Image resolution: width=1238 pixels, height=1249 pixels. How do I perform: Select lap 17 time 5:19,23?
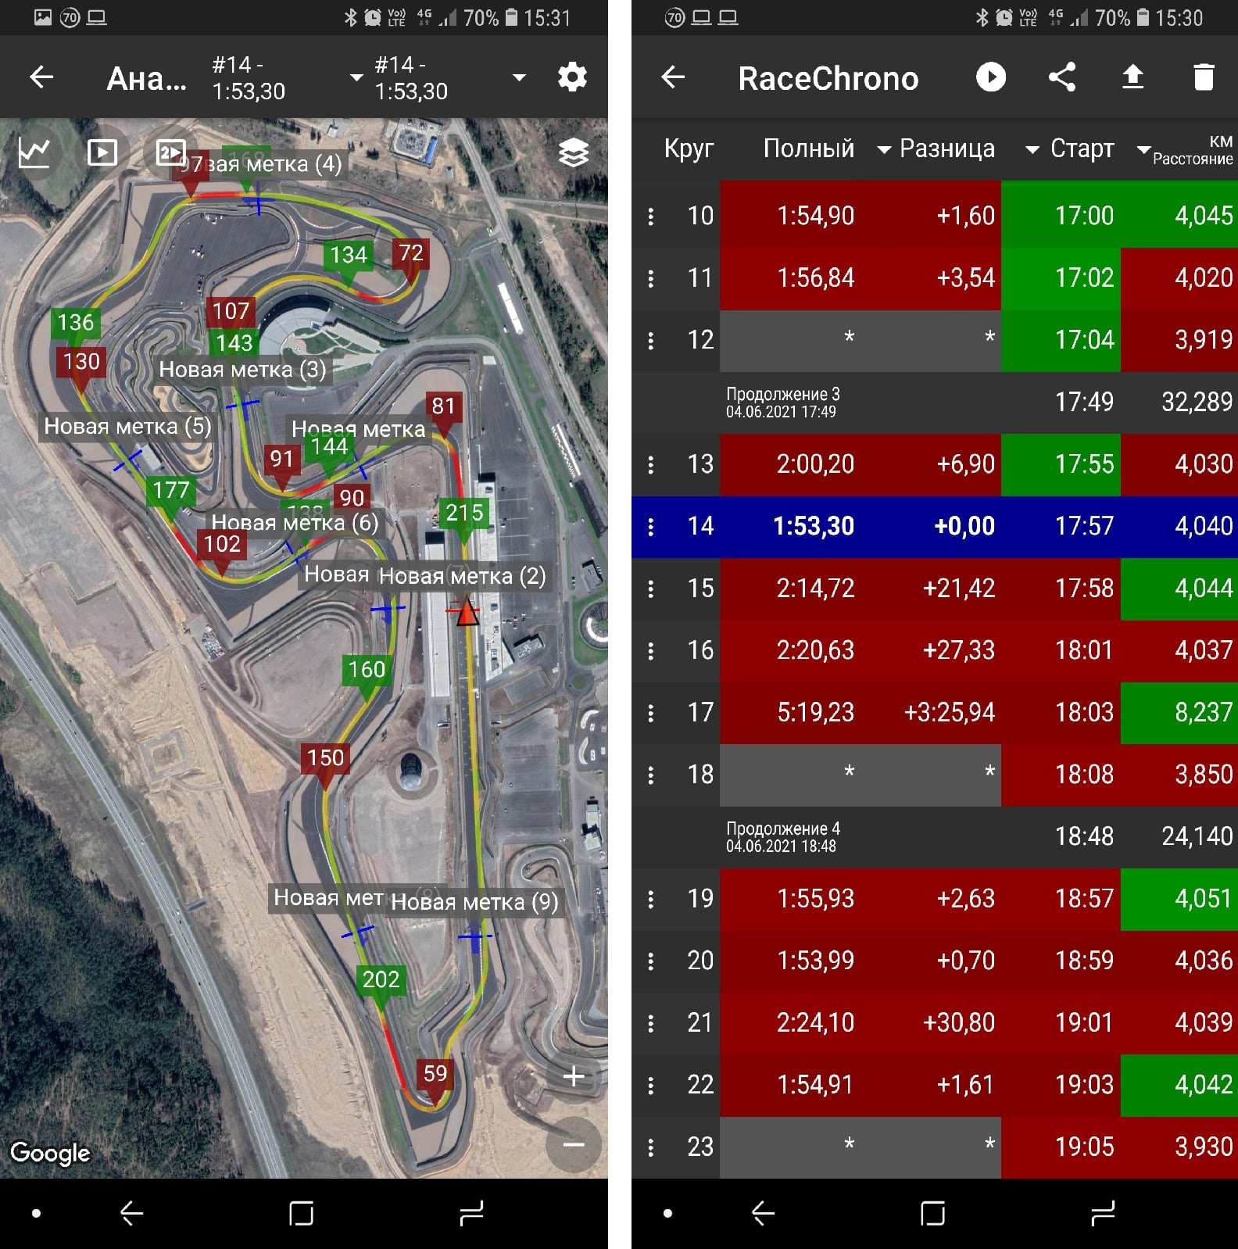click(x=815, y=713)
